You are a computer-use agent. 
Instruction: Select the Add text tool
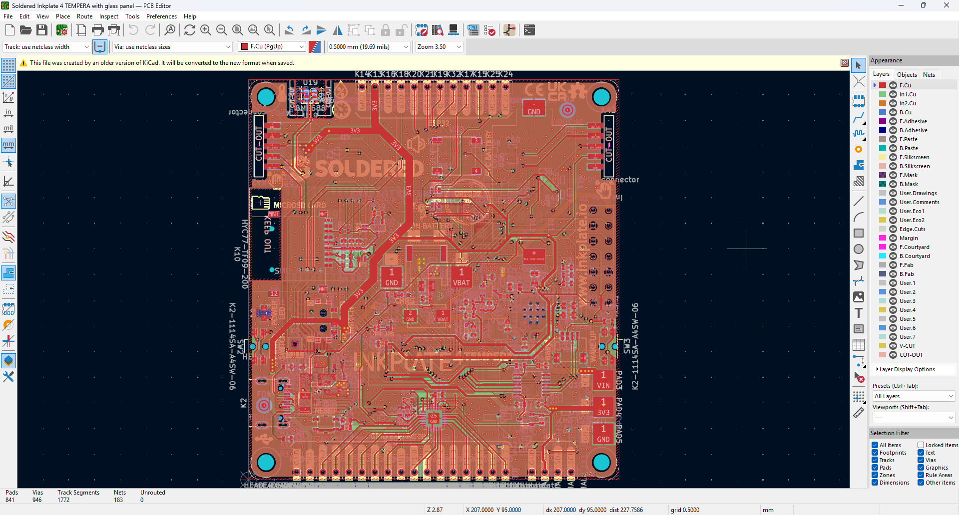(858, 313)
